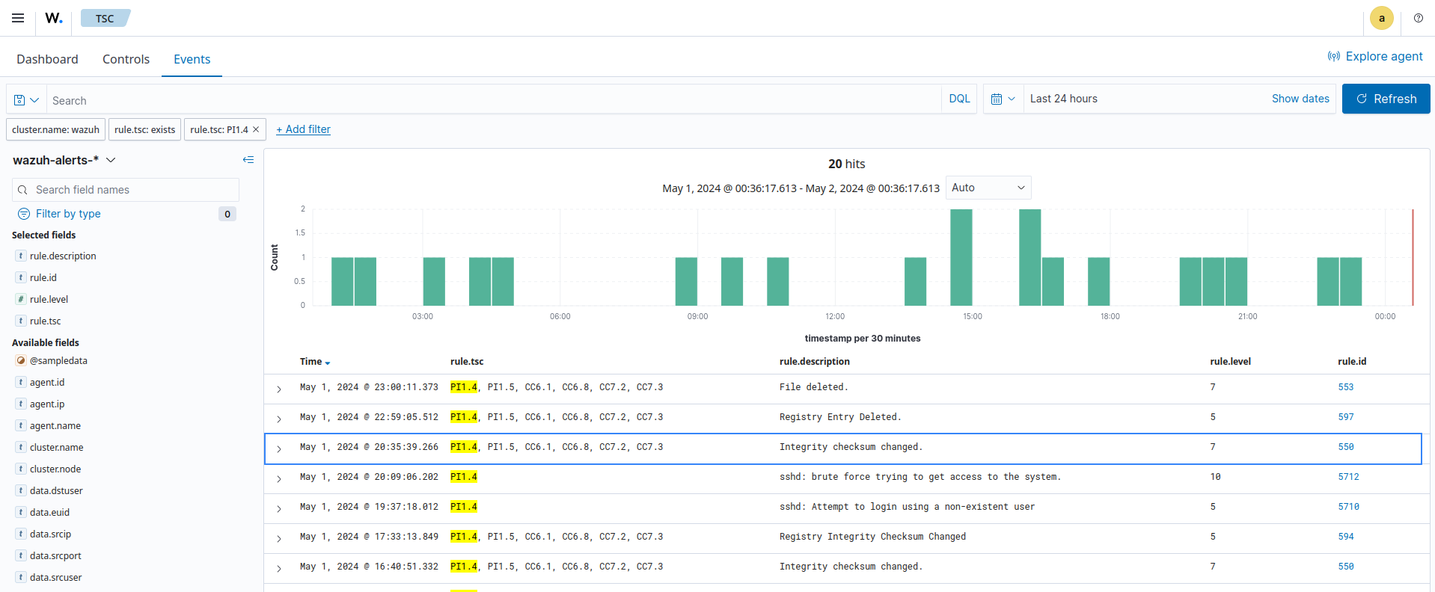
Task: Collapse the fields sidebar
Action: coord(248,160)
